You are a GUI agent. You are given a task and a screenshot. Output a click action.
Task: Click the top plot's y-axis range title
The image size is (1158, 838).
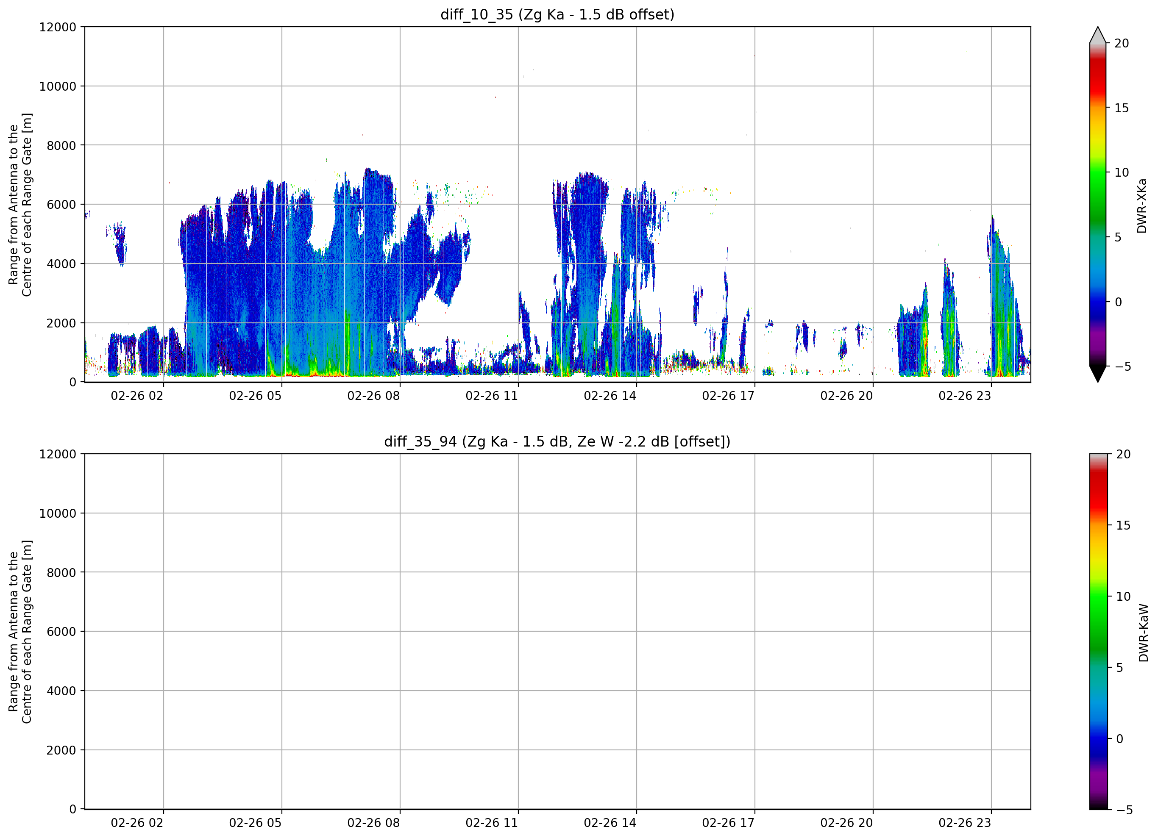pyautogui.click(x=20, y=205)
